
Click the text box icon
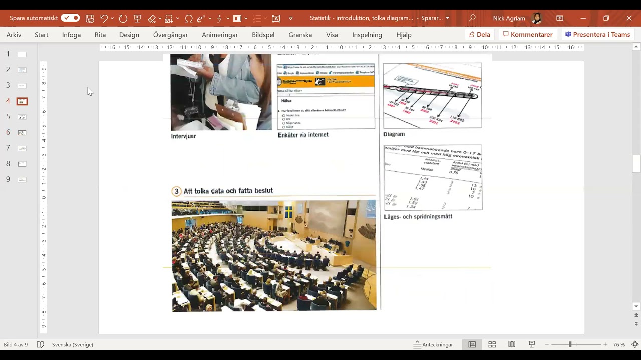(x=276, y=18)
